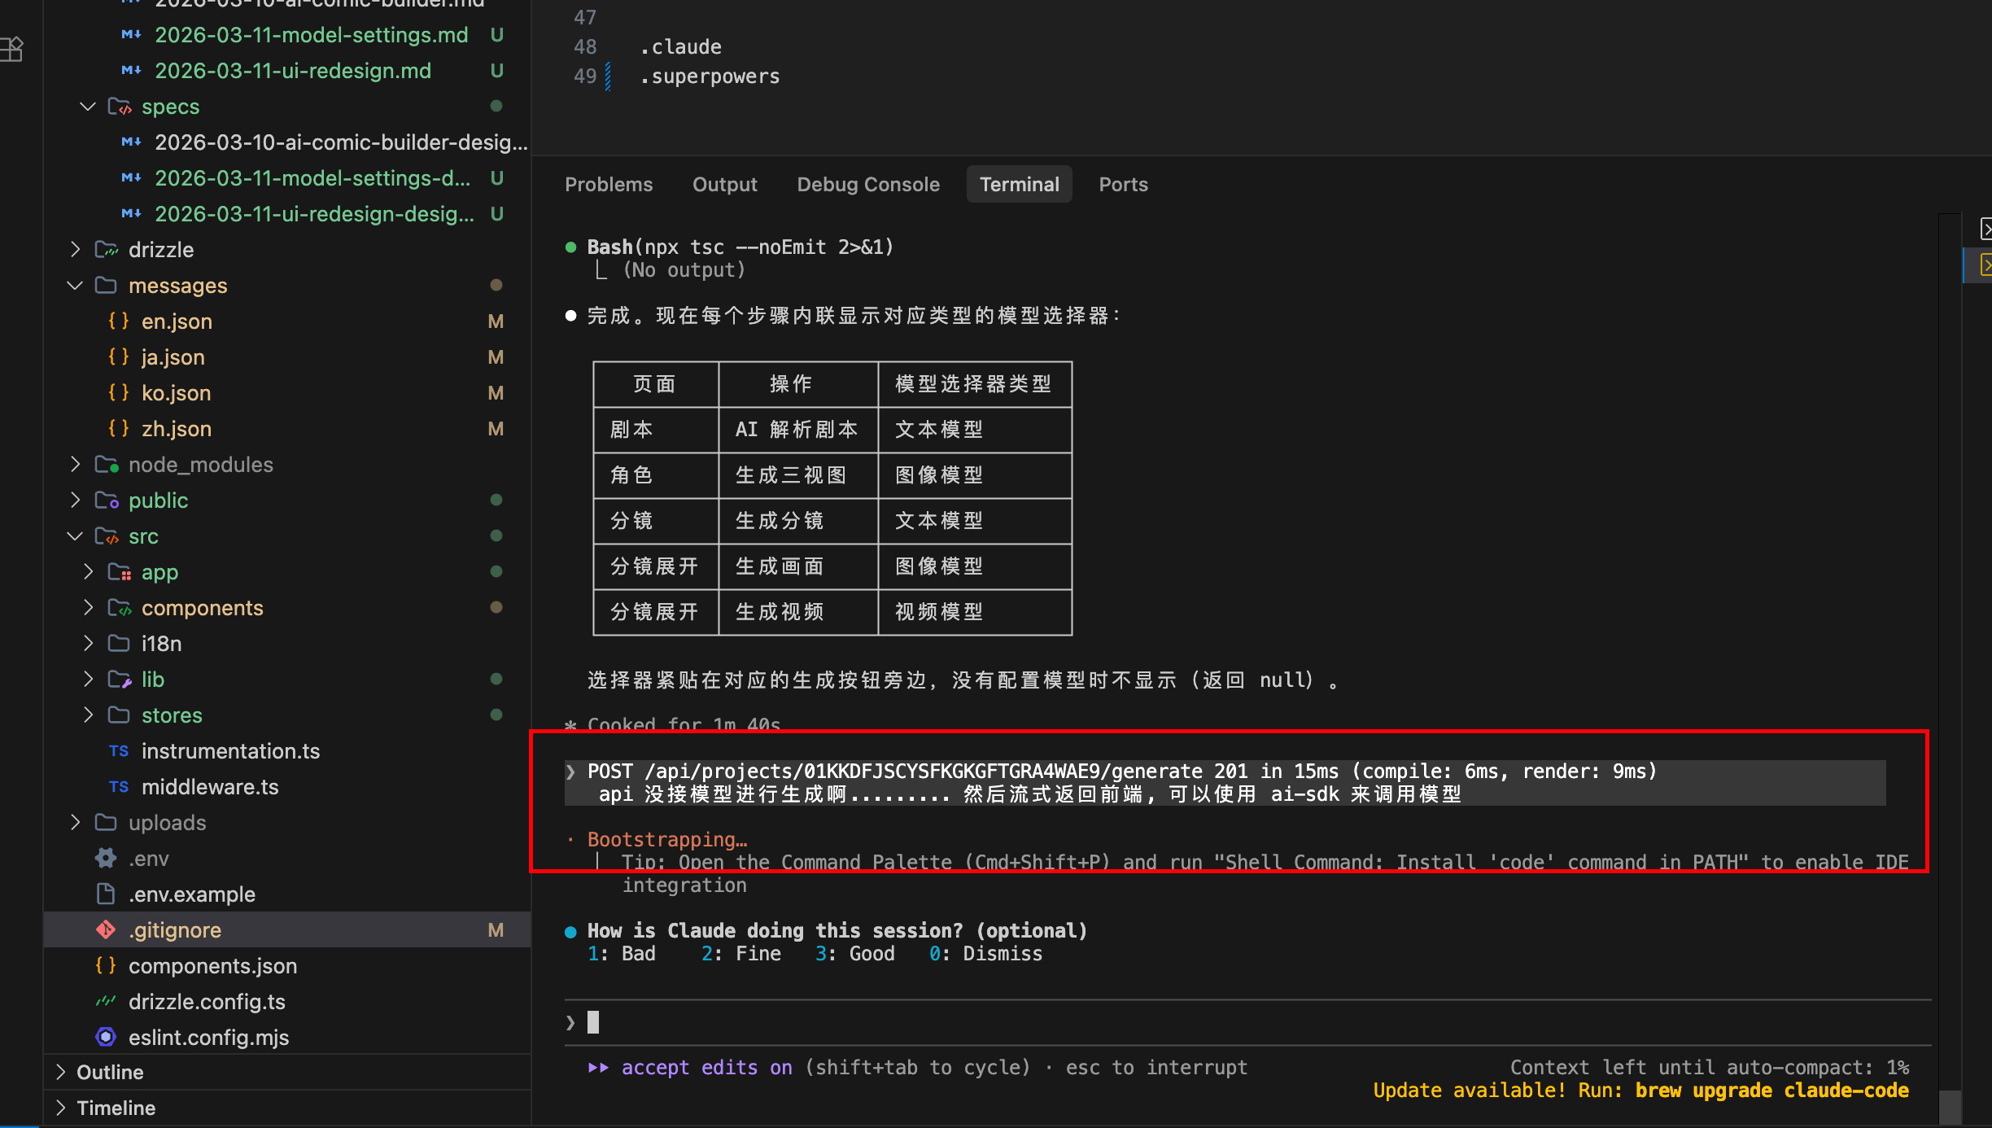Expand the drizzle folder

pos(75,249)
